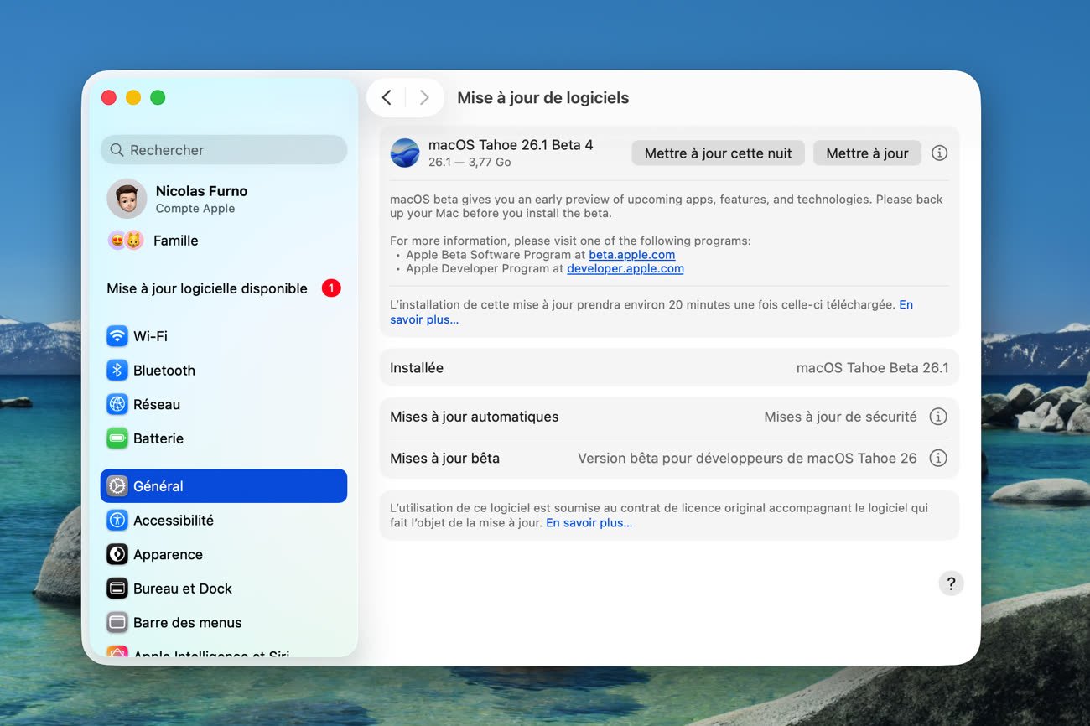The height and width of the screenshot is (726, 1090).
Task: Follow the developer.apple.com link
Action: coord(625,269)
